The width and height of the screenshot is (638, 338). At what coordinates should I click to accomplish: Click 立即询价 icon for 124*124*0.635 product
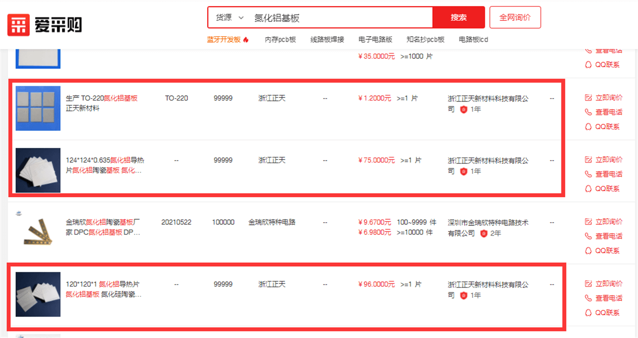(x=588, y=160)
